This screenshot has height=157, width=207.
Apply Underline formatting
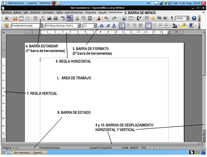(114, 25)
